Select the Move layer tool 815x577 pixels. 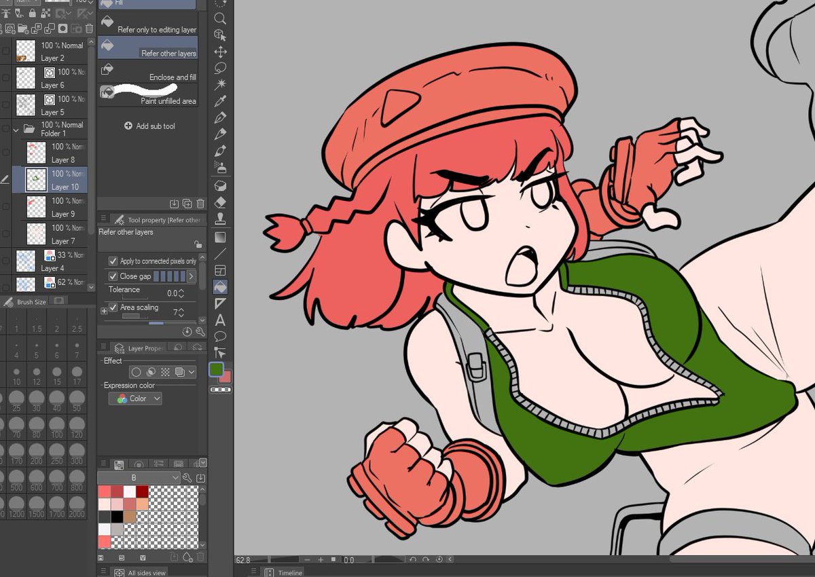point(220,52)
